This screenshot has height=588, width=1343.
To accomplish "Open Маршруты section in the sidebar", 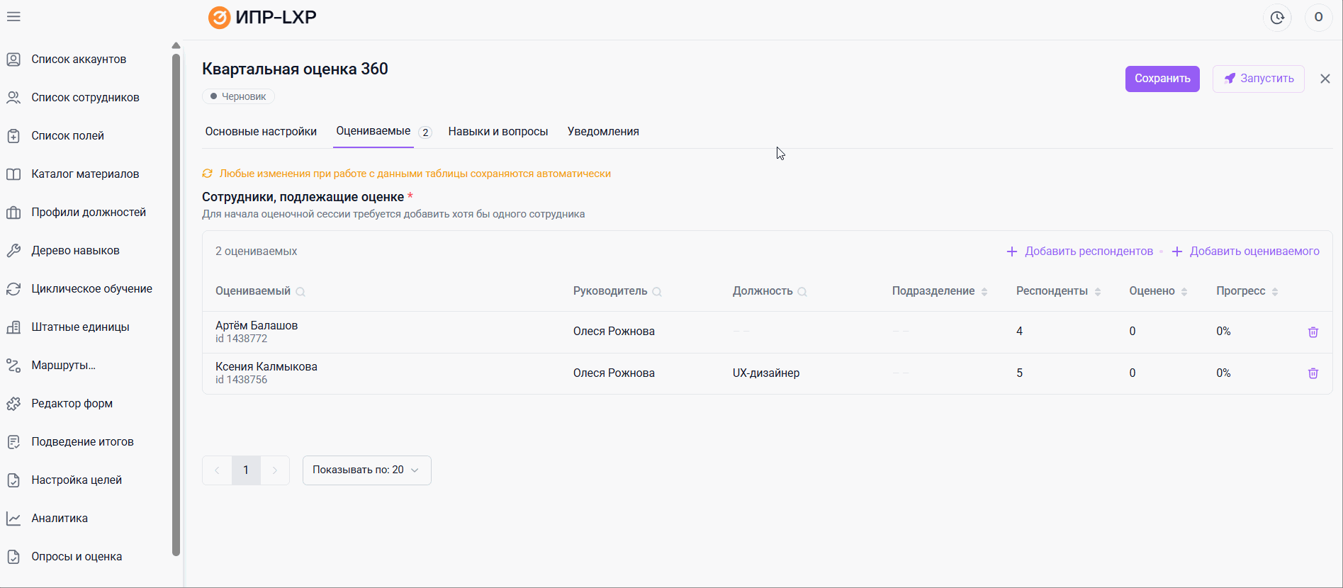I will pyautogui.click(x=63, y=366).
